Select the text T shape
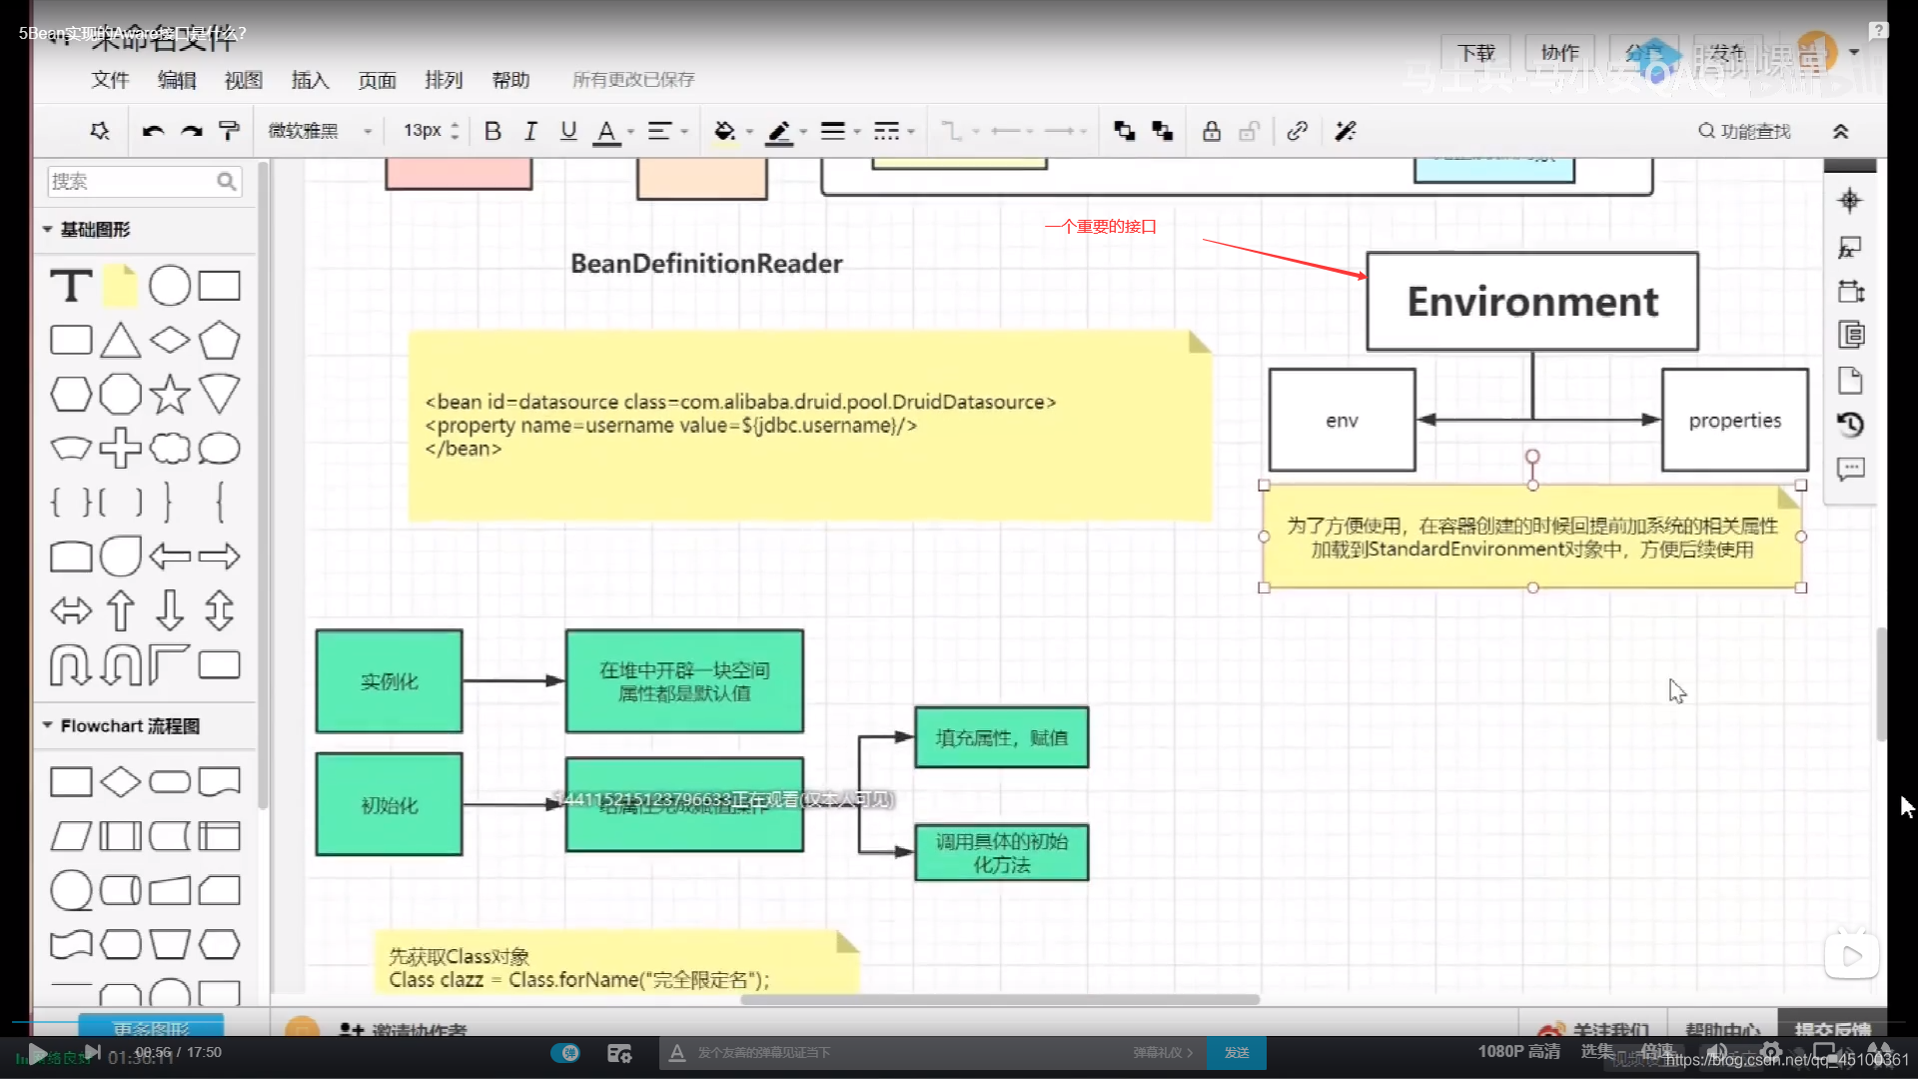The height and width of the screenshot is (1079, 1918). coord(71,286)
